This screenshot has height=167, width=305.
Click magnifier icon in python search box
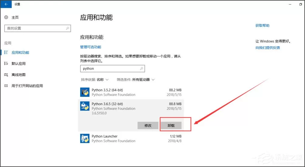pyautogui.click(x=142, y=68)
